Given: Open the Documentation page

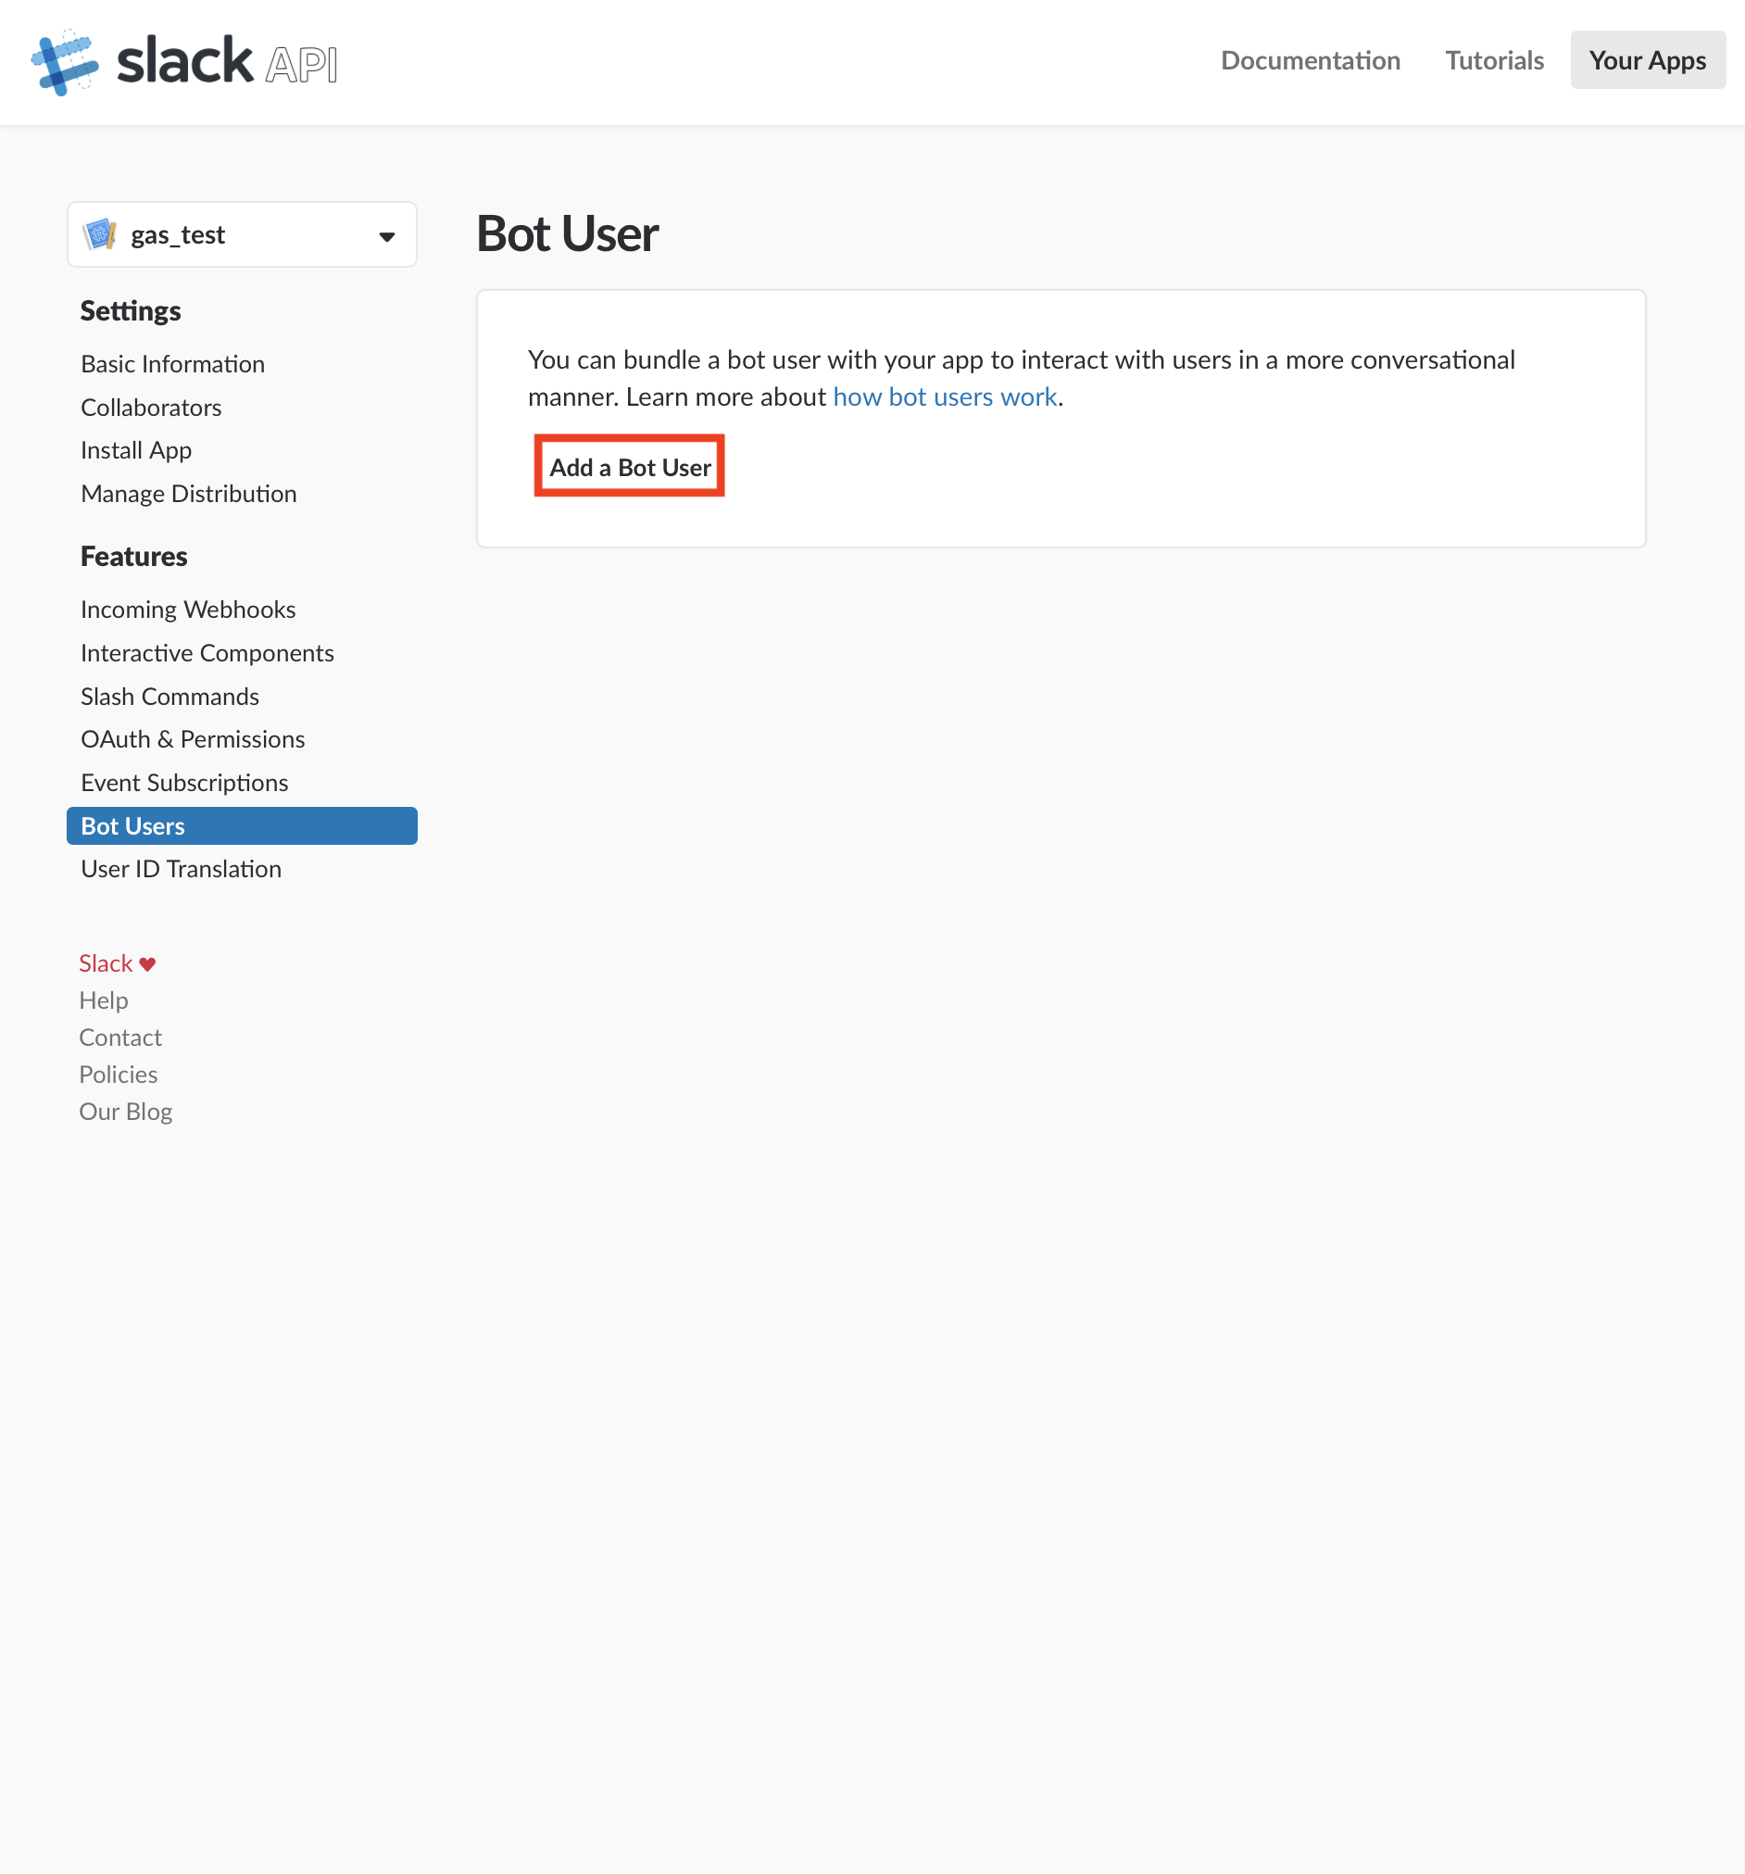Looking at the screenshot, I should 1311,60.
